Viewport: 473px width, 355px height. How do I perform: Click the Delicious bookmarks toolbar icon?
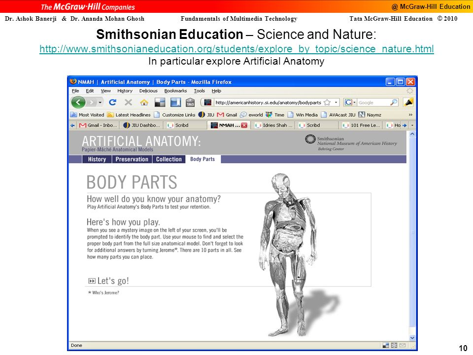pos(160,103)
